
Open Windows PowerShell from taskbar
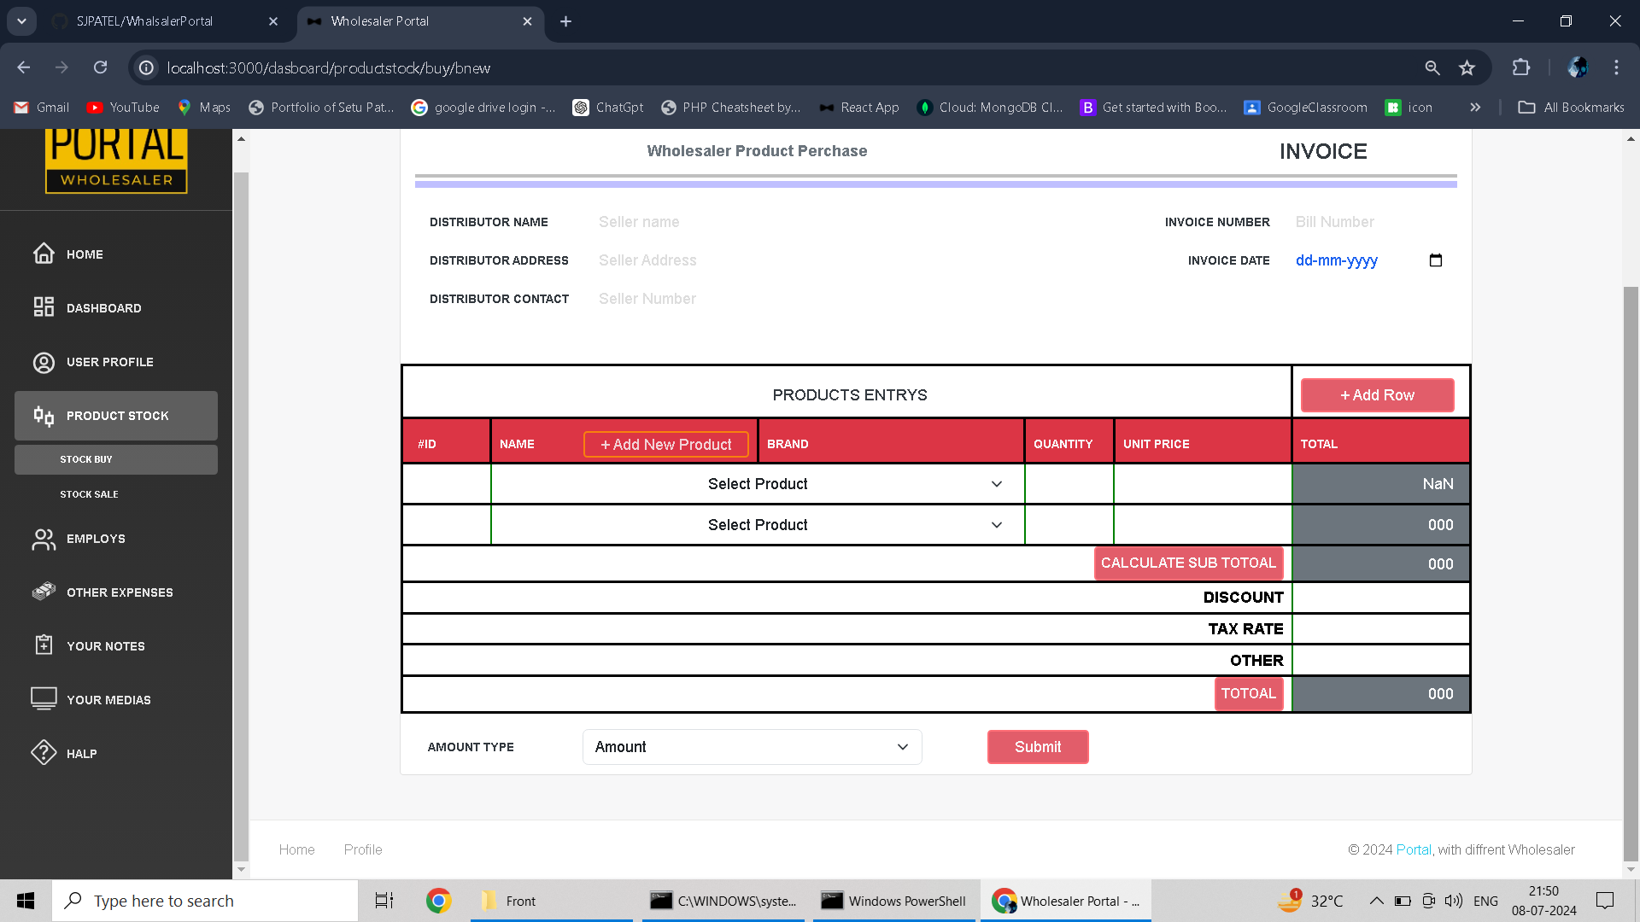pos(893,901)
